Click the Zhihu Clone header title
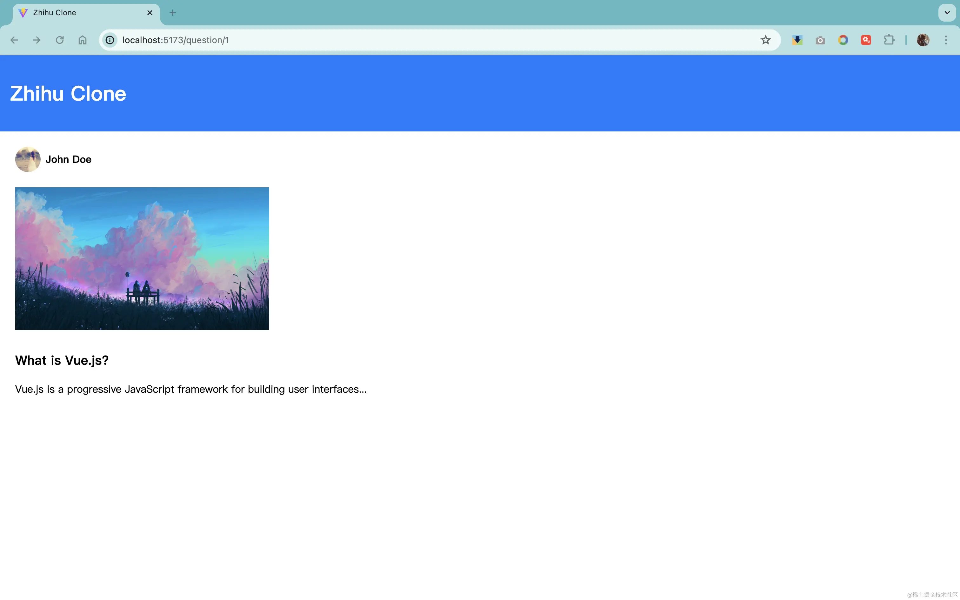Image resolution: width=960 pixels, height=600 pixels. 68,94
